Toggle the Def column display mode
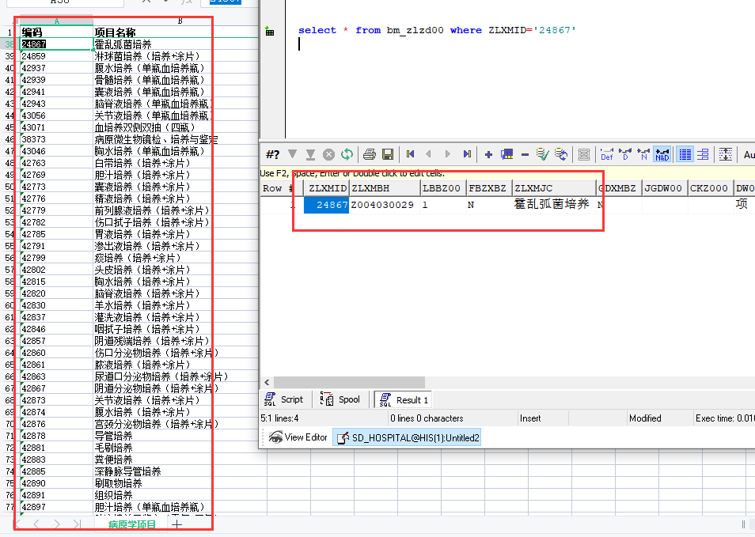This screenshot has width=755, height=537. (607, 154)
